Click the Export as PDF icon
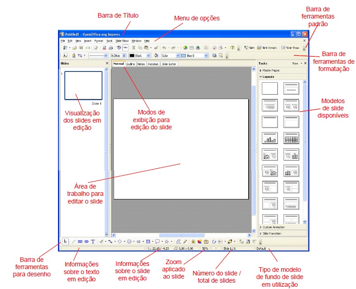 [104, 47]
